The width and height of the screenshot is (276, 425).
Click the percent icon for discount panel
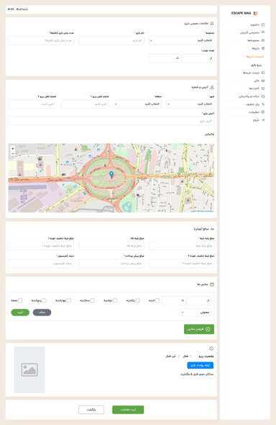pyautogui.click(x=263, y=104)
